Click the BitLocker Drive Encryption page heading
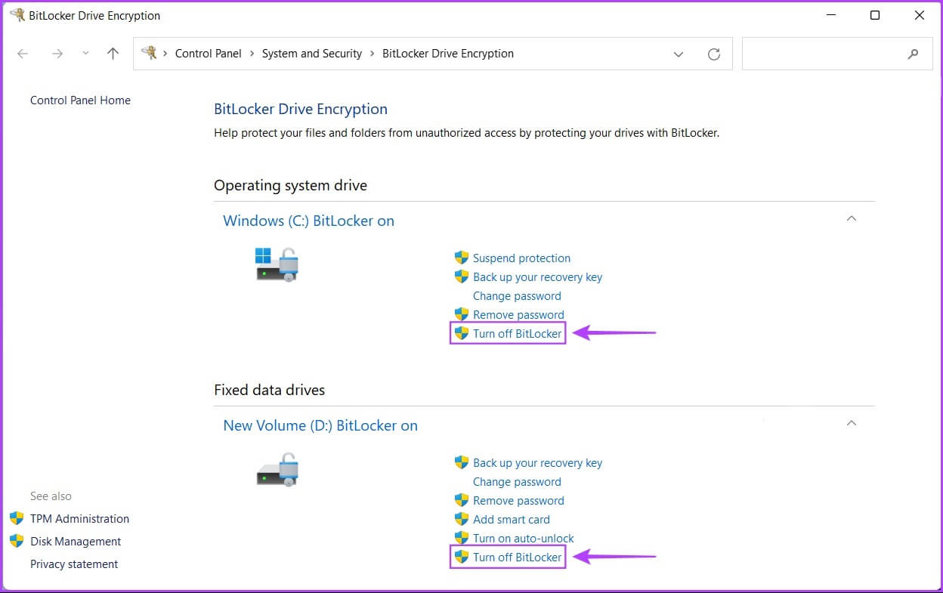Screen dimensions: 943x593 [x=301, y=110]
